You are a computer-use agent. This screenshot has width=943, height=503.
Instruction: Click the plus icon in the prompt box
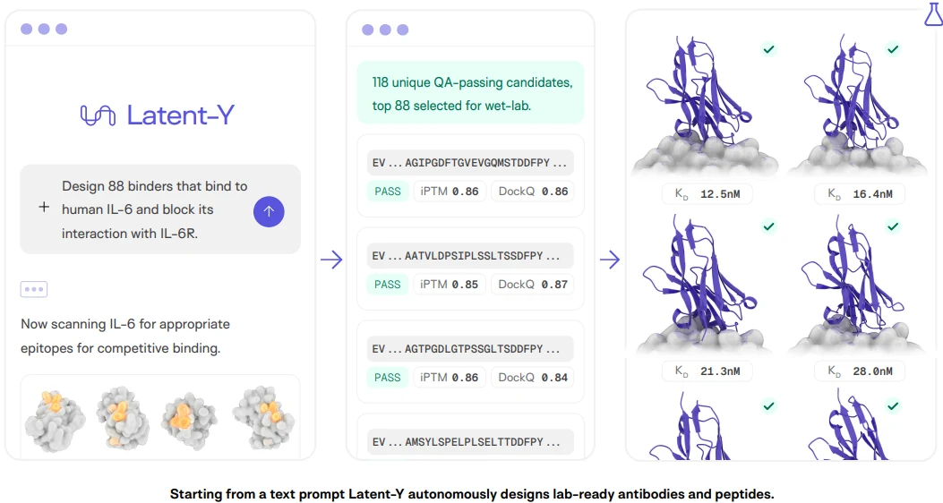[44, 208]
